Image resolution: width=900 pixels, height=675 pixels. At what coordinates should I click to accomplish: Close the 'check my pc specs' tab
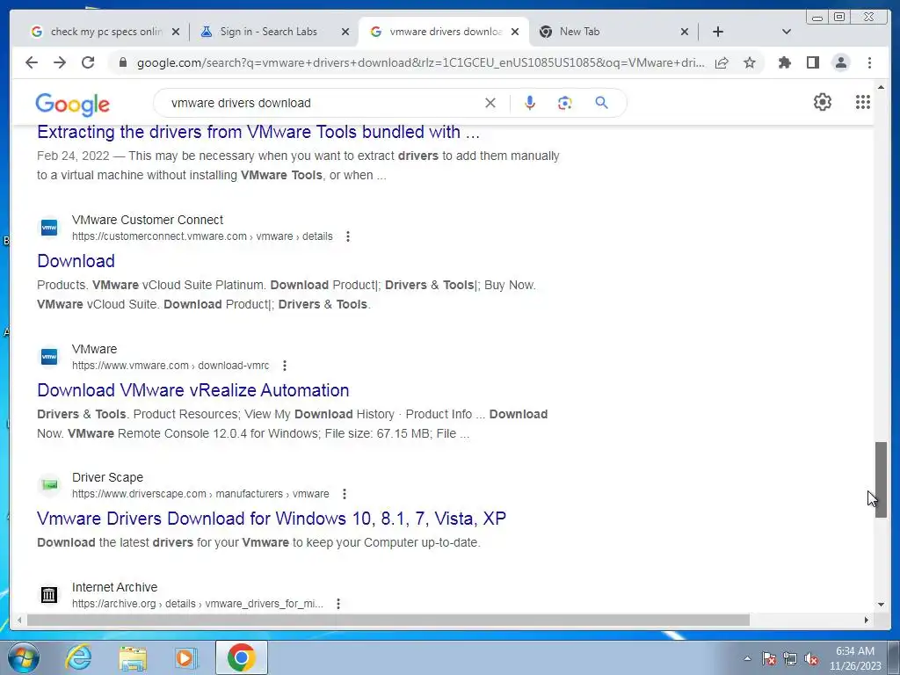pos(176,32)
